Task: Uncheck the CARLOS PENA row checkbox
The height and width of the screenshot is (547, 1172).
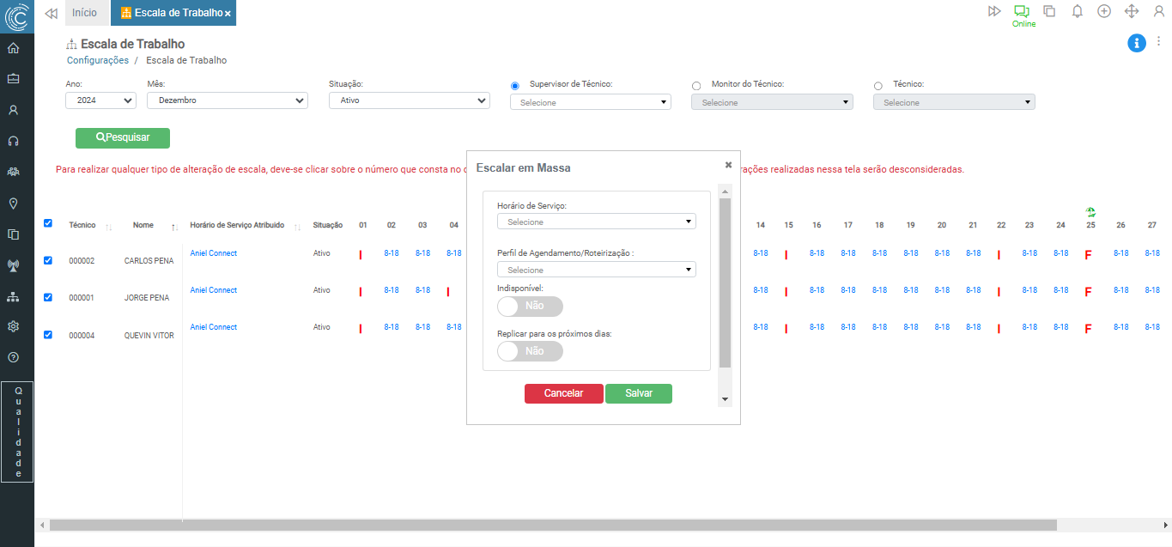Action: (x=48, y=260)
